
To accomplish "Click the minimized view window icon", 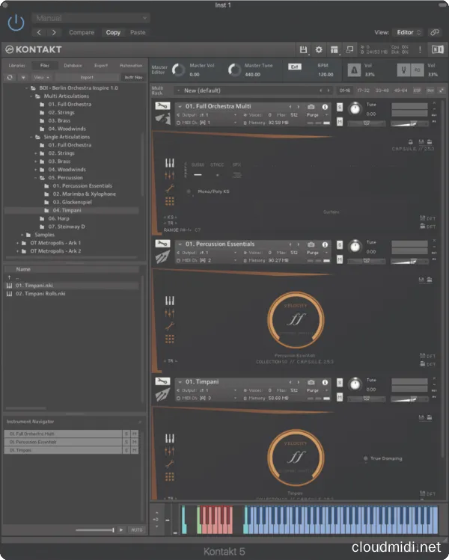I will 349,49.
